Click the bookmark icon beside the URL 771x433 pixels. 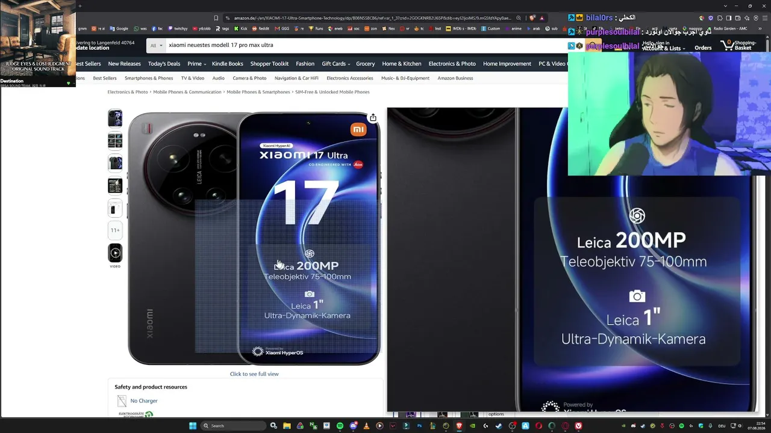coord(216,18)
